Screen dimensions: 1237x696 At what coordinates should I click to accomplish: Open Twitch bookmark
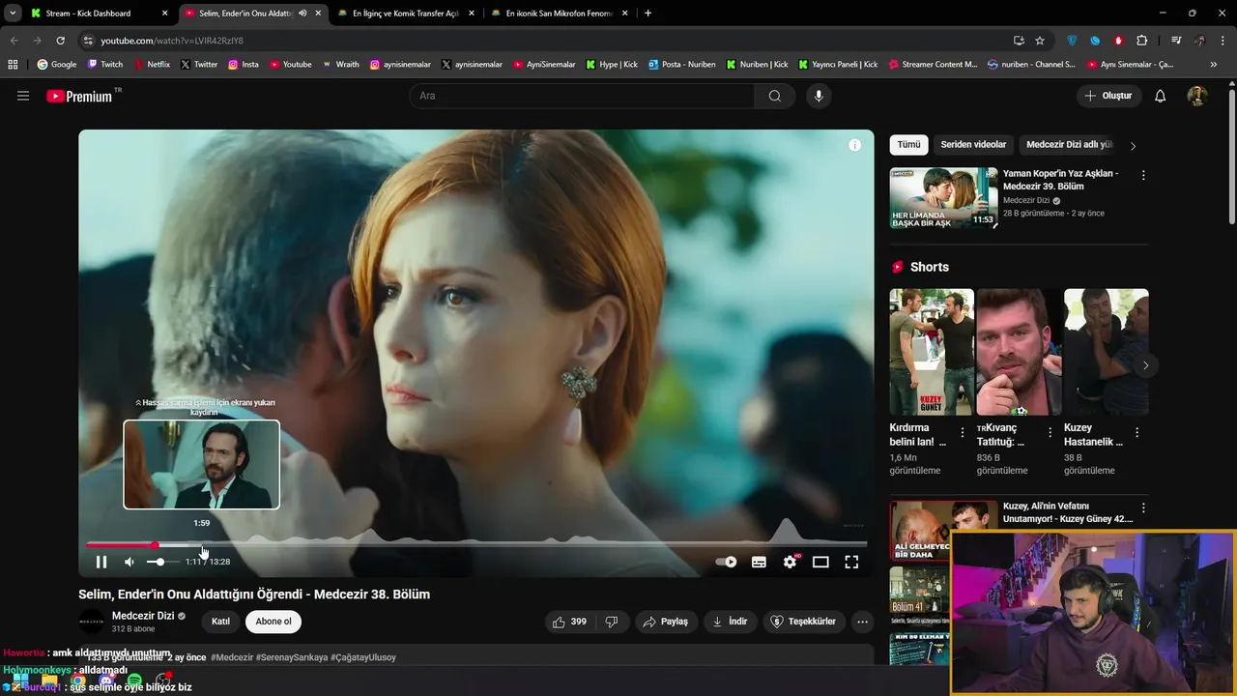click(x=105, y=65)
